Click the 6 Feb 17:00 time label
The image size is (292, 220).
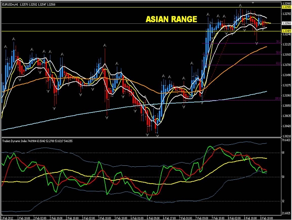click(x=169, y=218)
